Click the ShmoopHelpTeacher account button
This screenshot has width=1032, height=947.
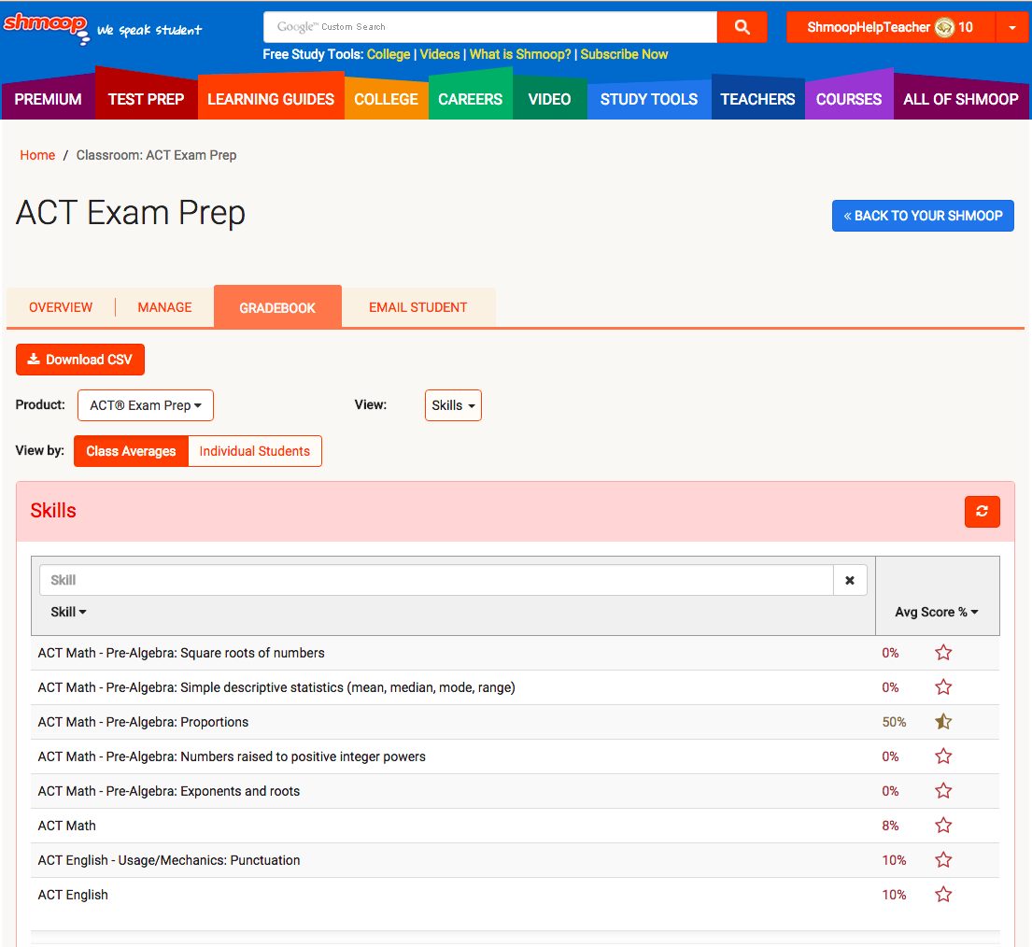(x=890, y=28)
